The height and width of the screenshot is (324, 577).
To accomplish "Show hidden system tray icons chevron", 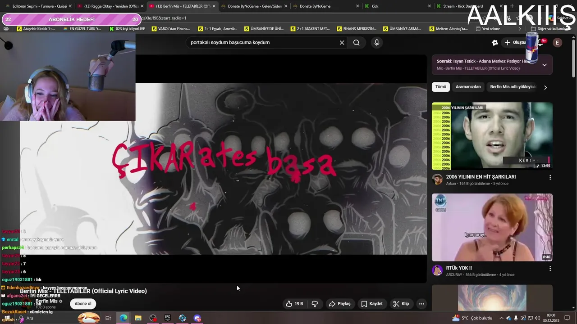I will point(502,318).
